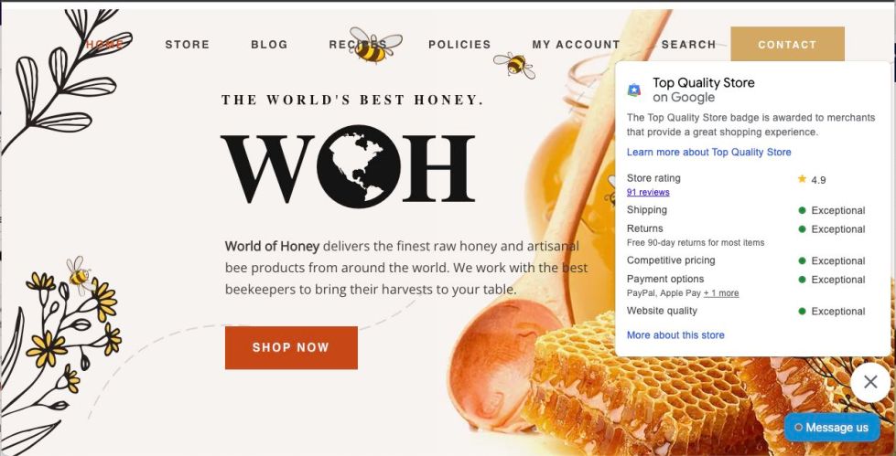Open My Account from navigation

pos(576,45)
